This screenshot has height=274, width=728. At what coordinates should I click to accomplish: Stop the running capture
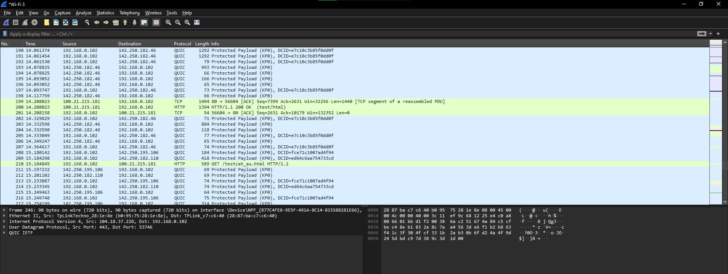pos(16,23)
